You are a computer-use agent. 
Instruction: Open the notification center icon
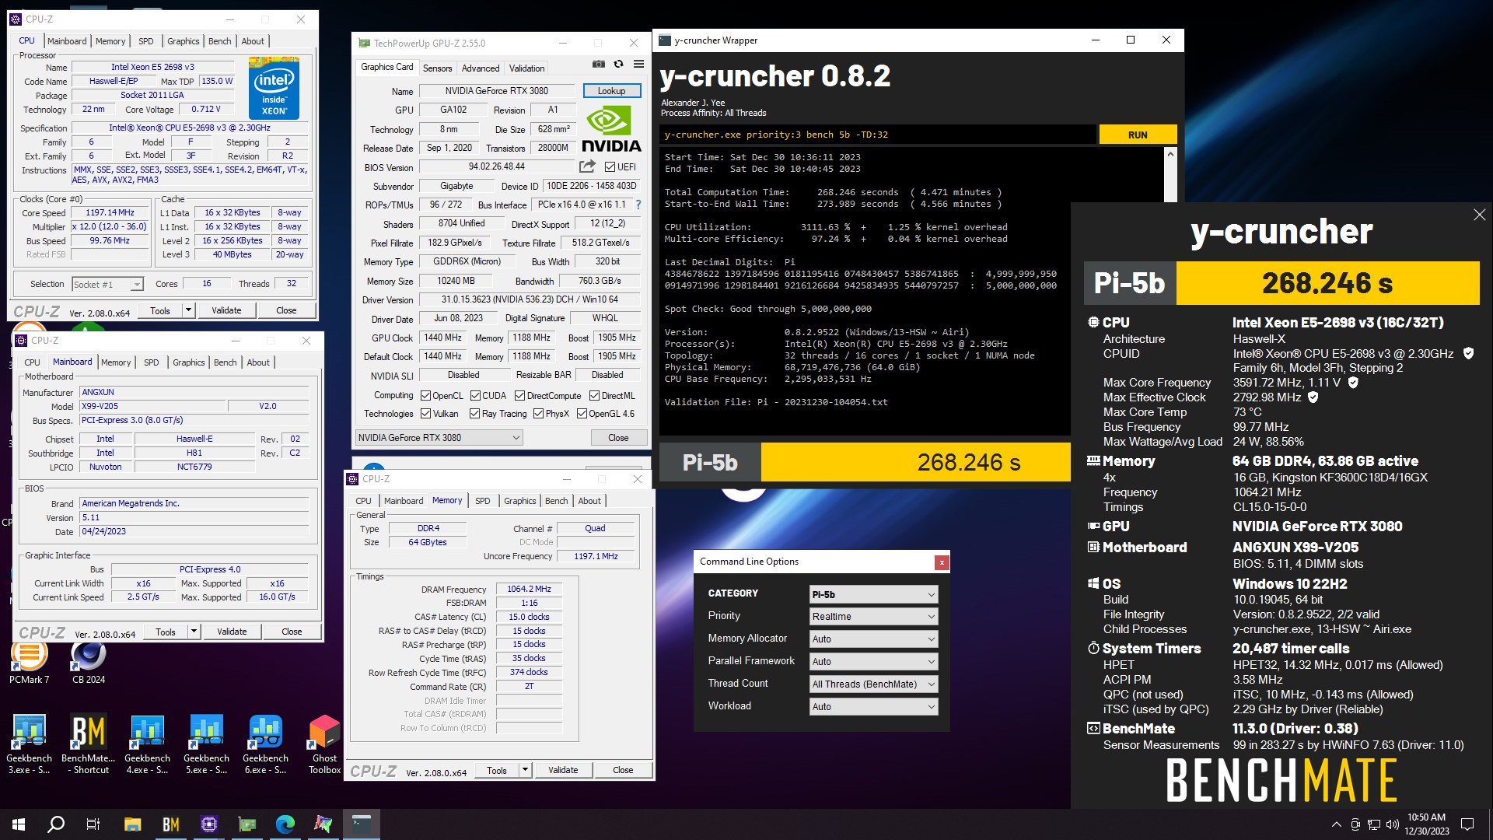(1467, 824)
